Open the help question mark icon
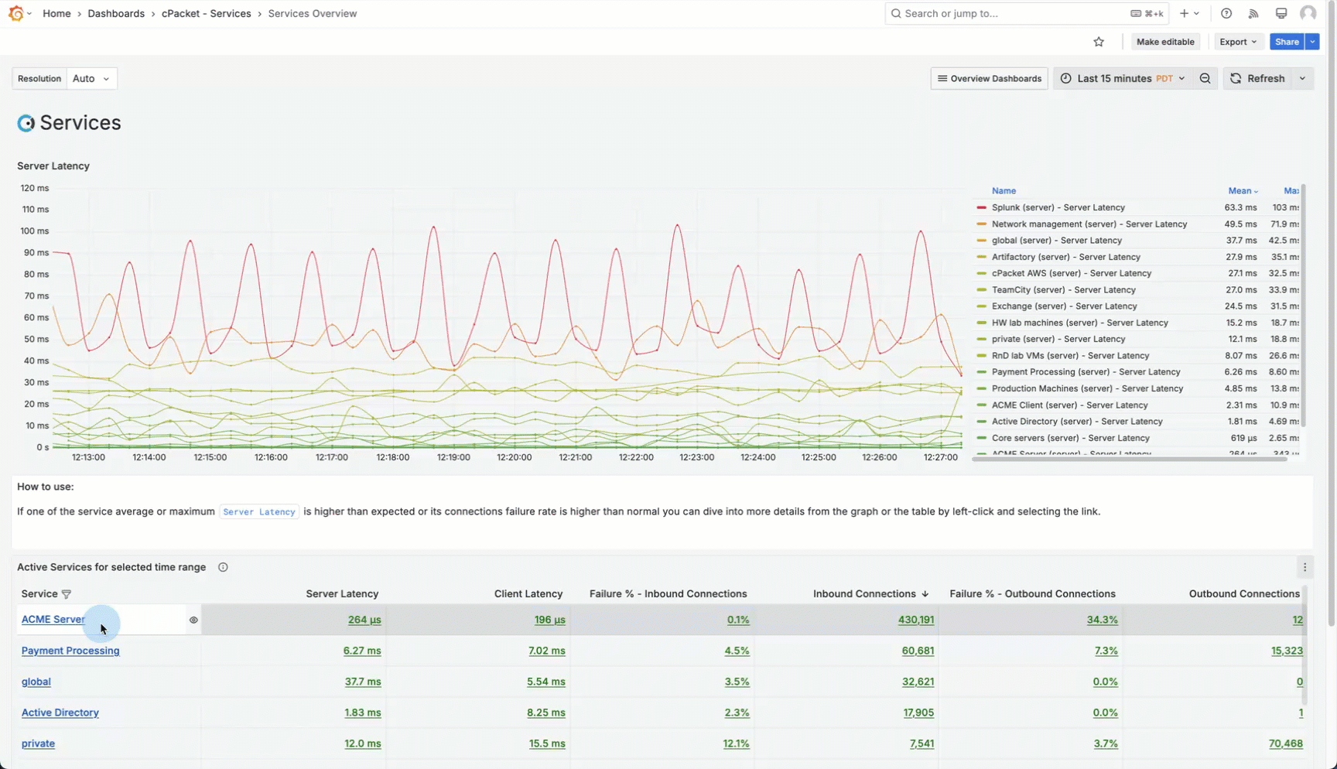1337x769 pixels. (1226, 13)
